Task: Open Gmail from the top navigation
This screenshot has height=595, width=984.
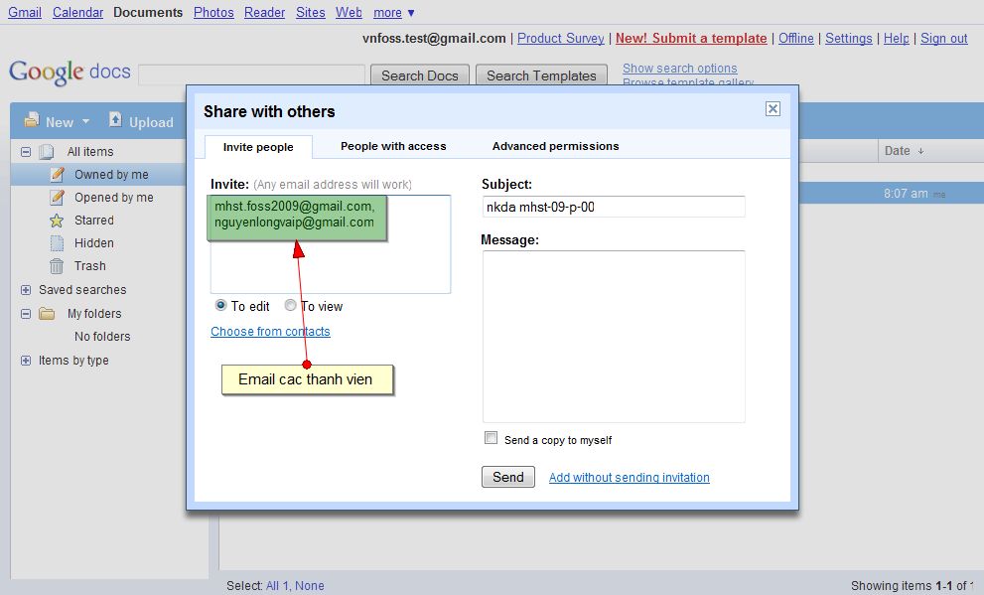Action: coord(25,13)
